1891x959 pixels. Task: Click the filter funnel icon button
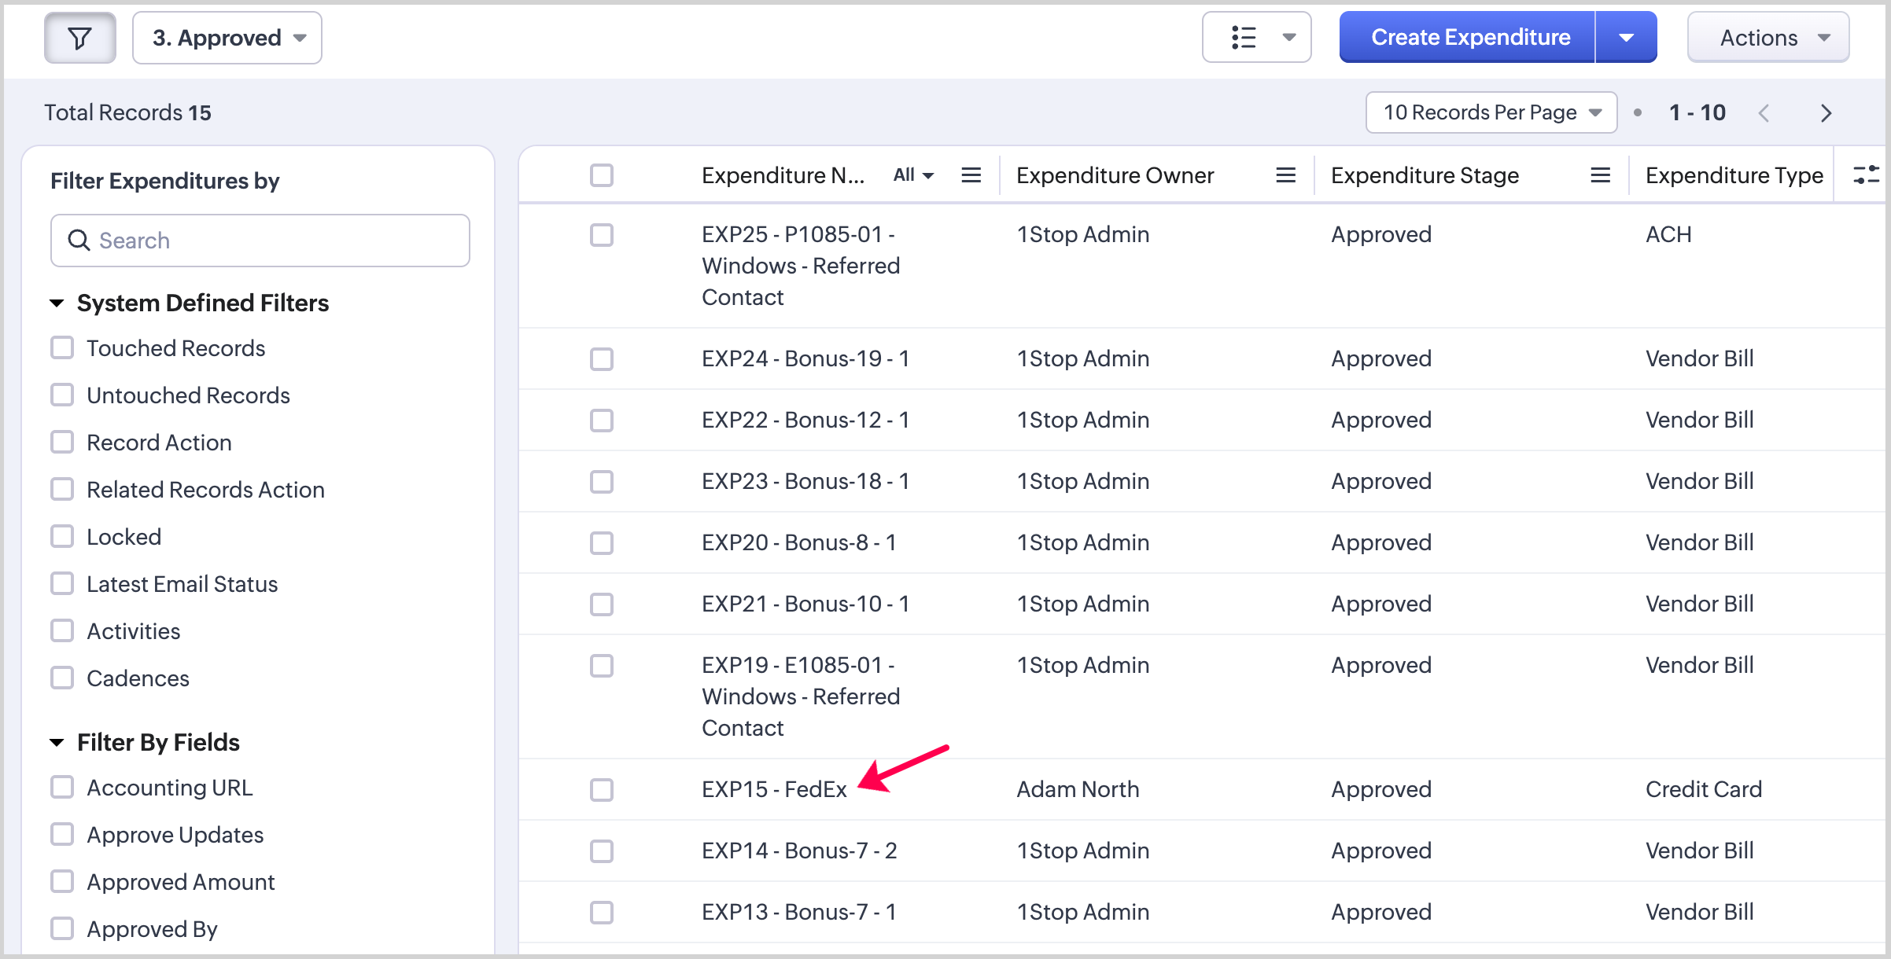(79, 38)
